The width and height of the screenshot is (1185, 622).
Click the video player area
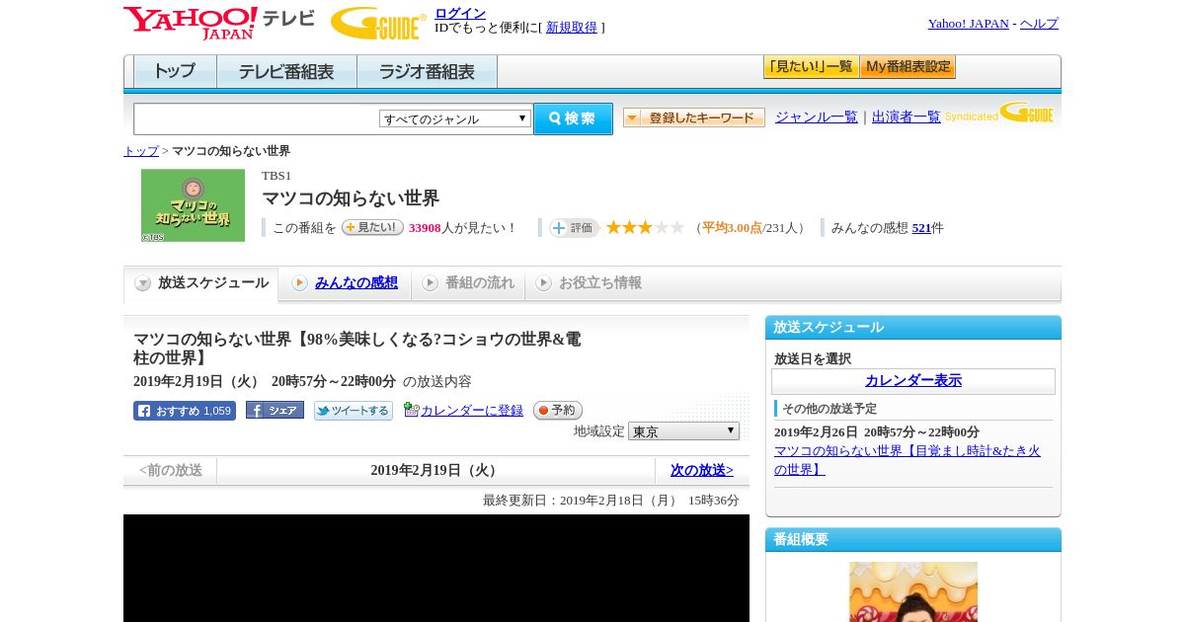click(x=436, y=568)
